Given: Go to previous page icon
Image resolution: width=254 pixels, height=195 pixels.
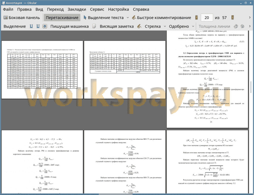Looking at the screenshot, I should 197,17.
